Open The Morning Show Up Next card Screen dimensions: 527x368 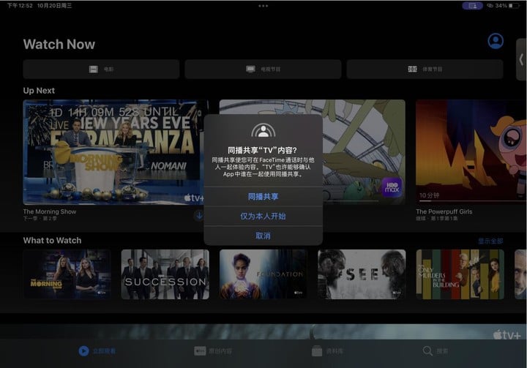tap(113, 152)
